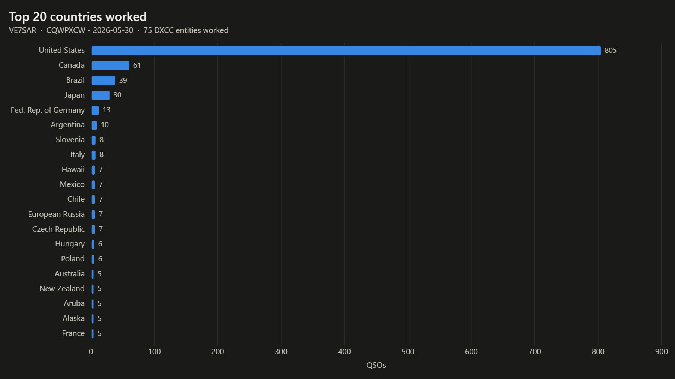Click the 'Poland' label
This screenshot has width=675, height=379.
[73, 259]
